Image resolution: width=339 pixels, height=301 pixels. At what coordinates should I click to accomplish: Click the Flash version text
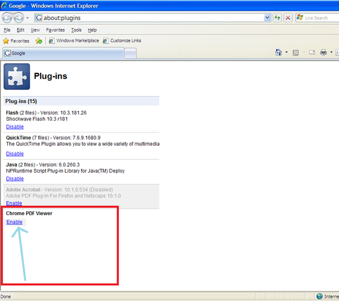click(46, 113)
